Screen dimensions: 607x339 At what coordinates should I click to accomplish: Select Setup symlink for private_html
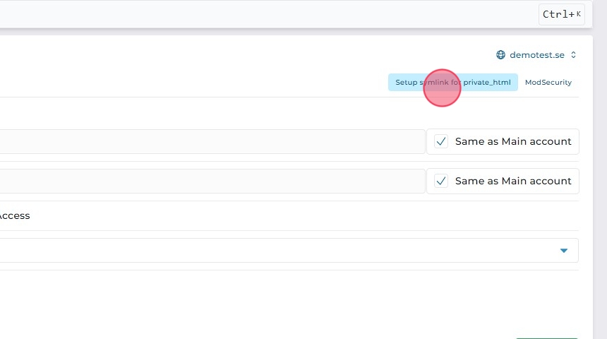pyautogui.click(x=452, y=83)
